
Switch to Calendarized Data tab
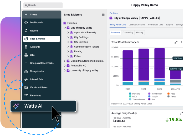pos(137,25)
